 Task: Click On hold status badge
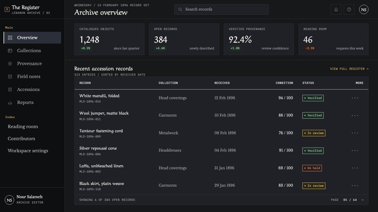pos(312,168)
